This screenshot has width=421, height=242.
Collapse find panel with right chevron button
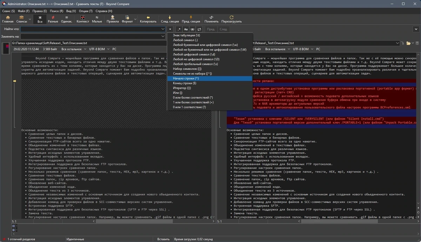click(x=416, y=29)
